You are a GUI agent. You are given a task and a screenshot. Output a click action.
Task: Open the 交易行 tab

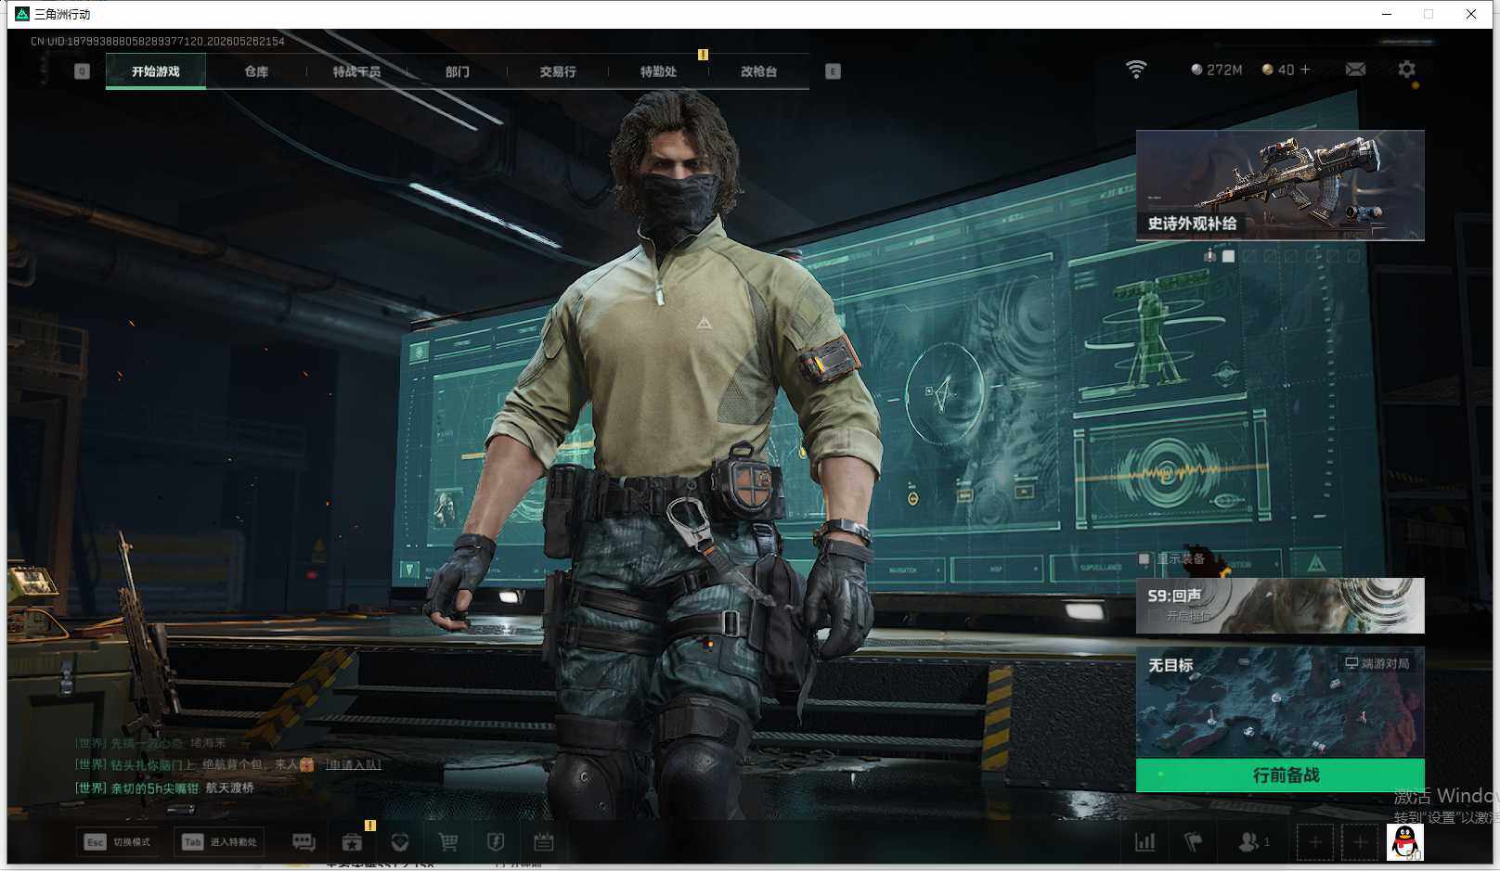click(x=558, y=71)
